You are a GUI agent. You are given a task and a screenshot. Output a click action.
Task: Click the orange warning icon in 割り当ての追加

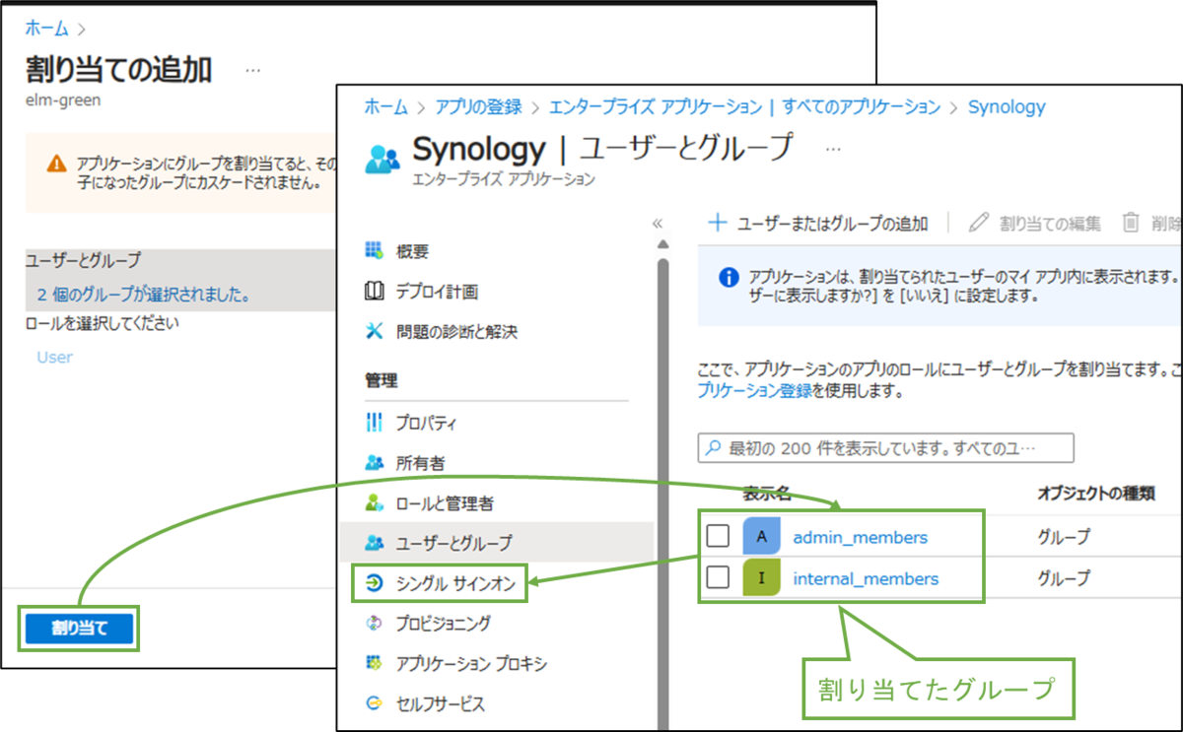click(x=57, y=163)
